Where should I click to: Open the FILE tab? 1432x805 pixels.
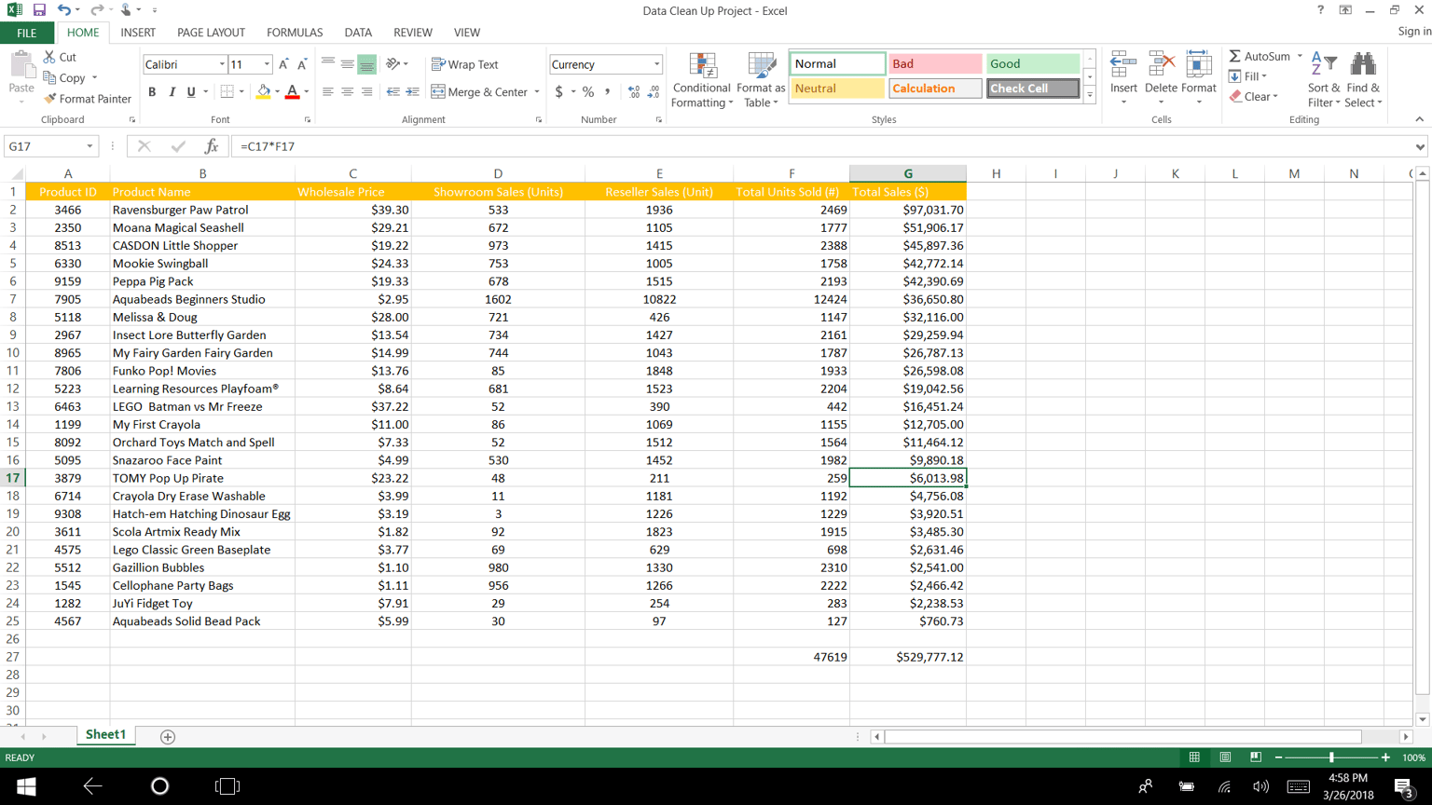[x=27, y=33]
